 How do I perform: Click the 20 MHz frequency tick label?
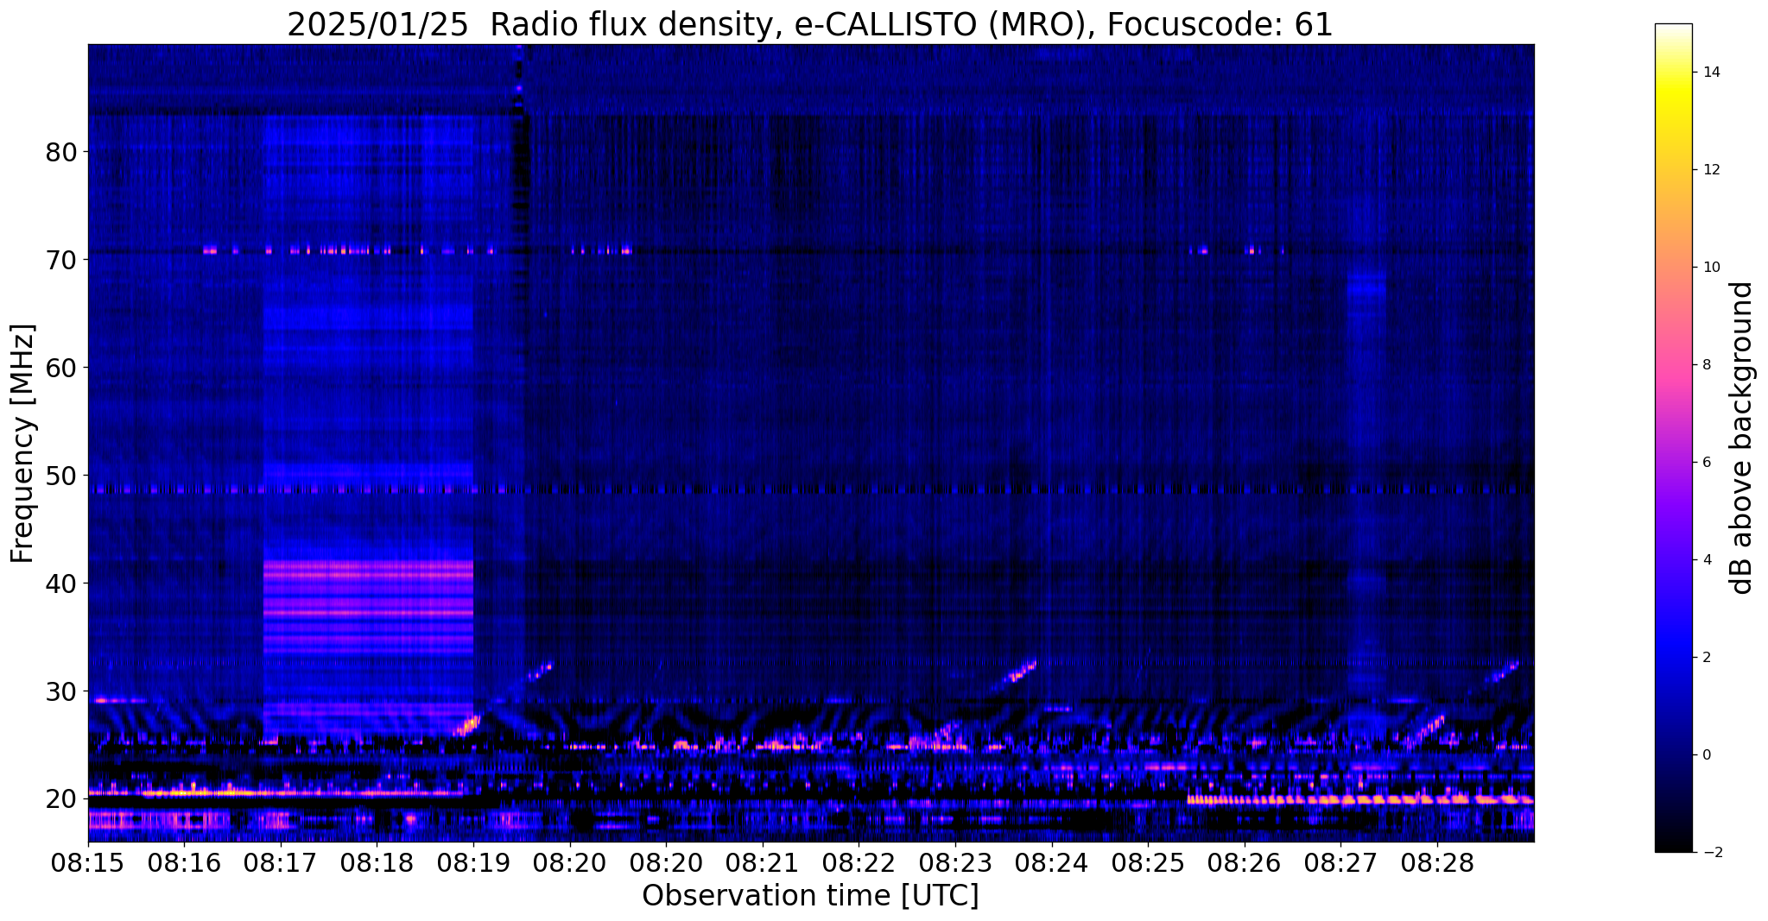coord(61,799)
